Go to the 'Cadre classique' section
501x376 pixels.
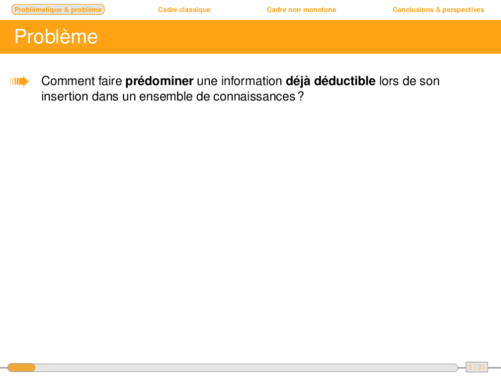pyautogui.click(x=184, y=9)
